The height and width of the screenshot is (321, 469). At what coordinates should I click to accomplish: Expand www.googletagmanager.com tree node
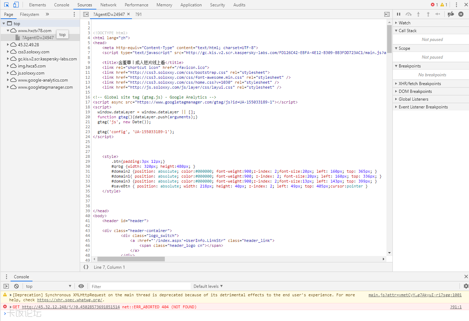pos(8,87)
